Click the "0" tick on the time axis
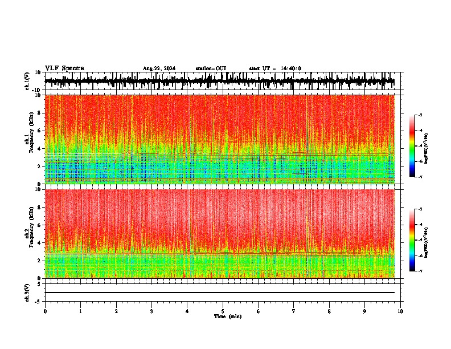451x349 pixels. click(x=45, y=311)
